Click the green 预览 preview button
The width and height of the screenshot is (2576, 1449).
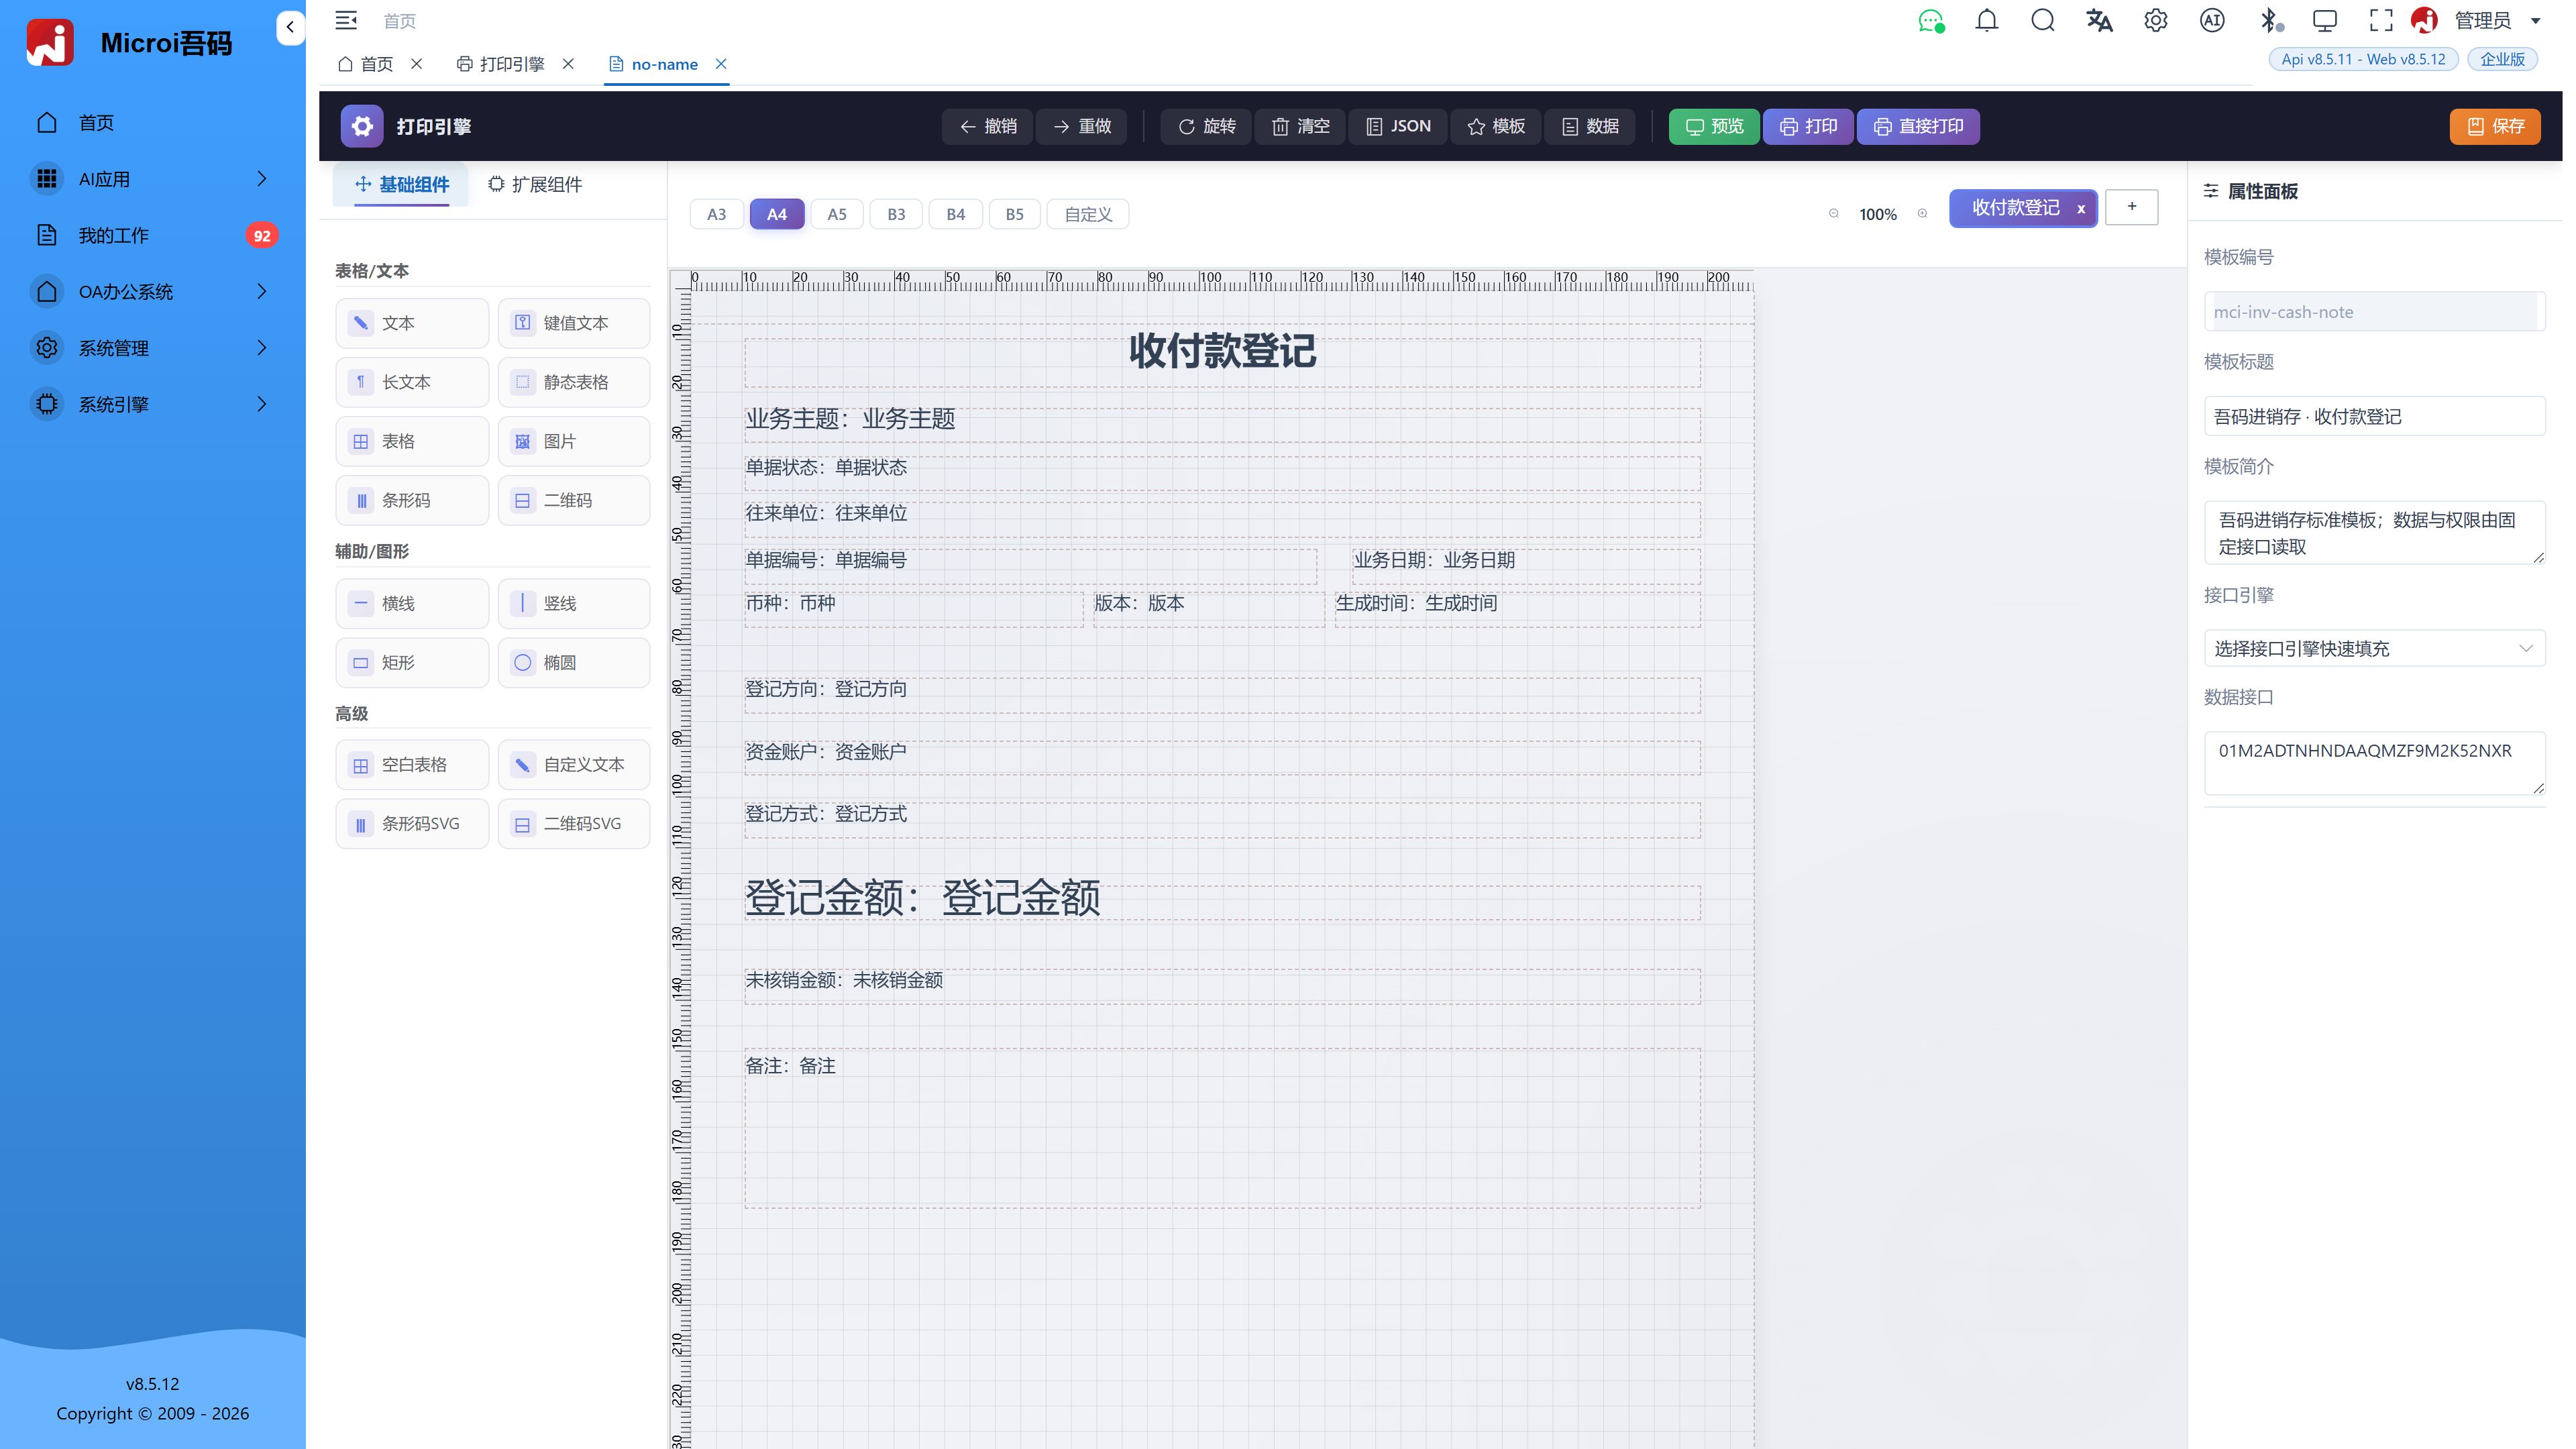coord(1714,126)
